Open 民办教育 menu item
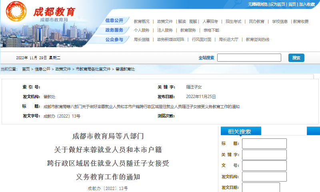The height and width of the screenshot is (192, 320). (256, 22)
